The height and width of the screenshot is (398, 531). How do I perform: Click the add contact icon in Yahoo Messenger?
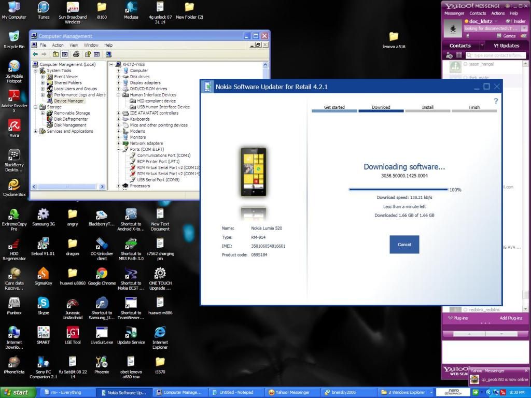point(449,55)
